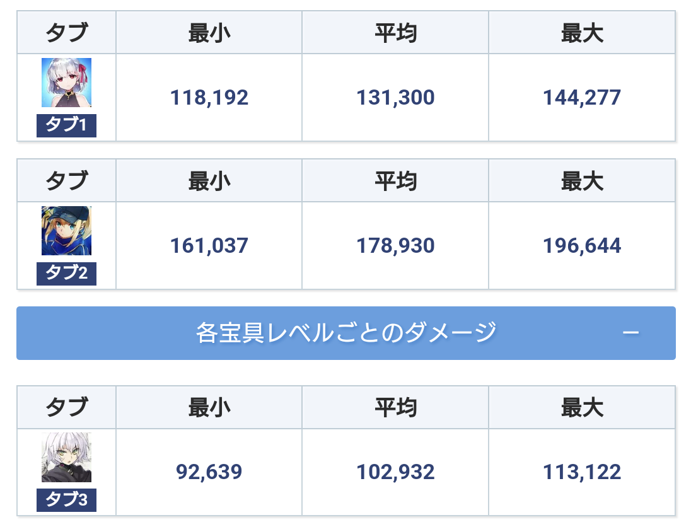
Task: Click the minimum damage value 118,192
Action: click(x=209, y=98)
